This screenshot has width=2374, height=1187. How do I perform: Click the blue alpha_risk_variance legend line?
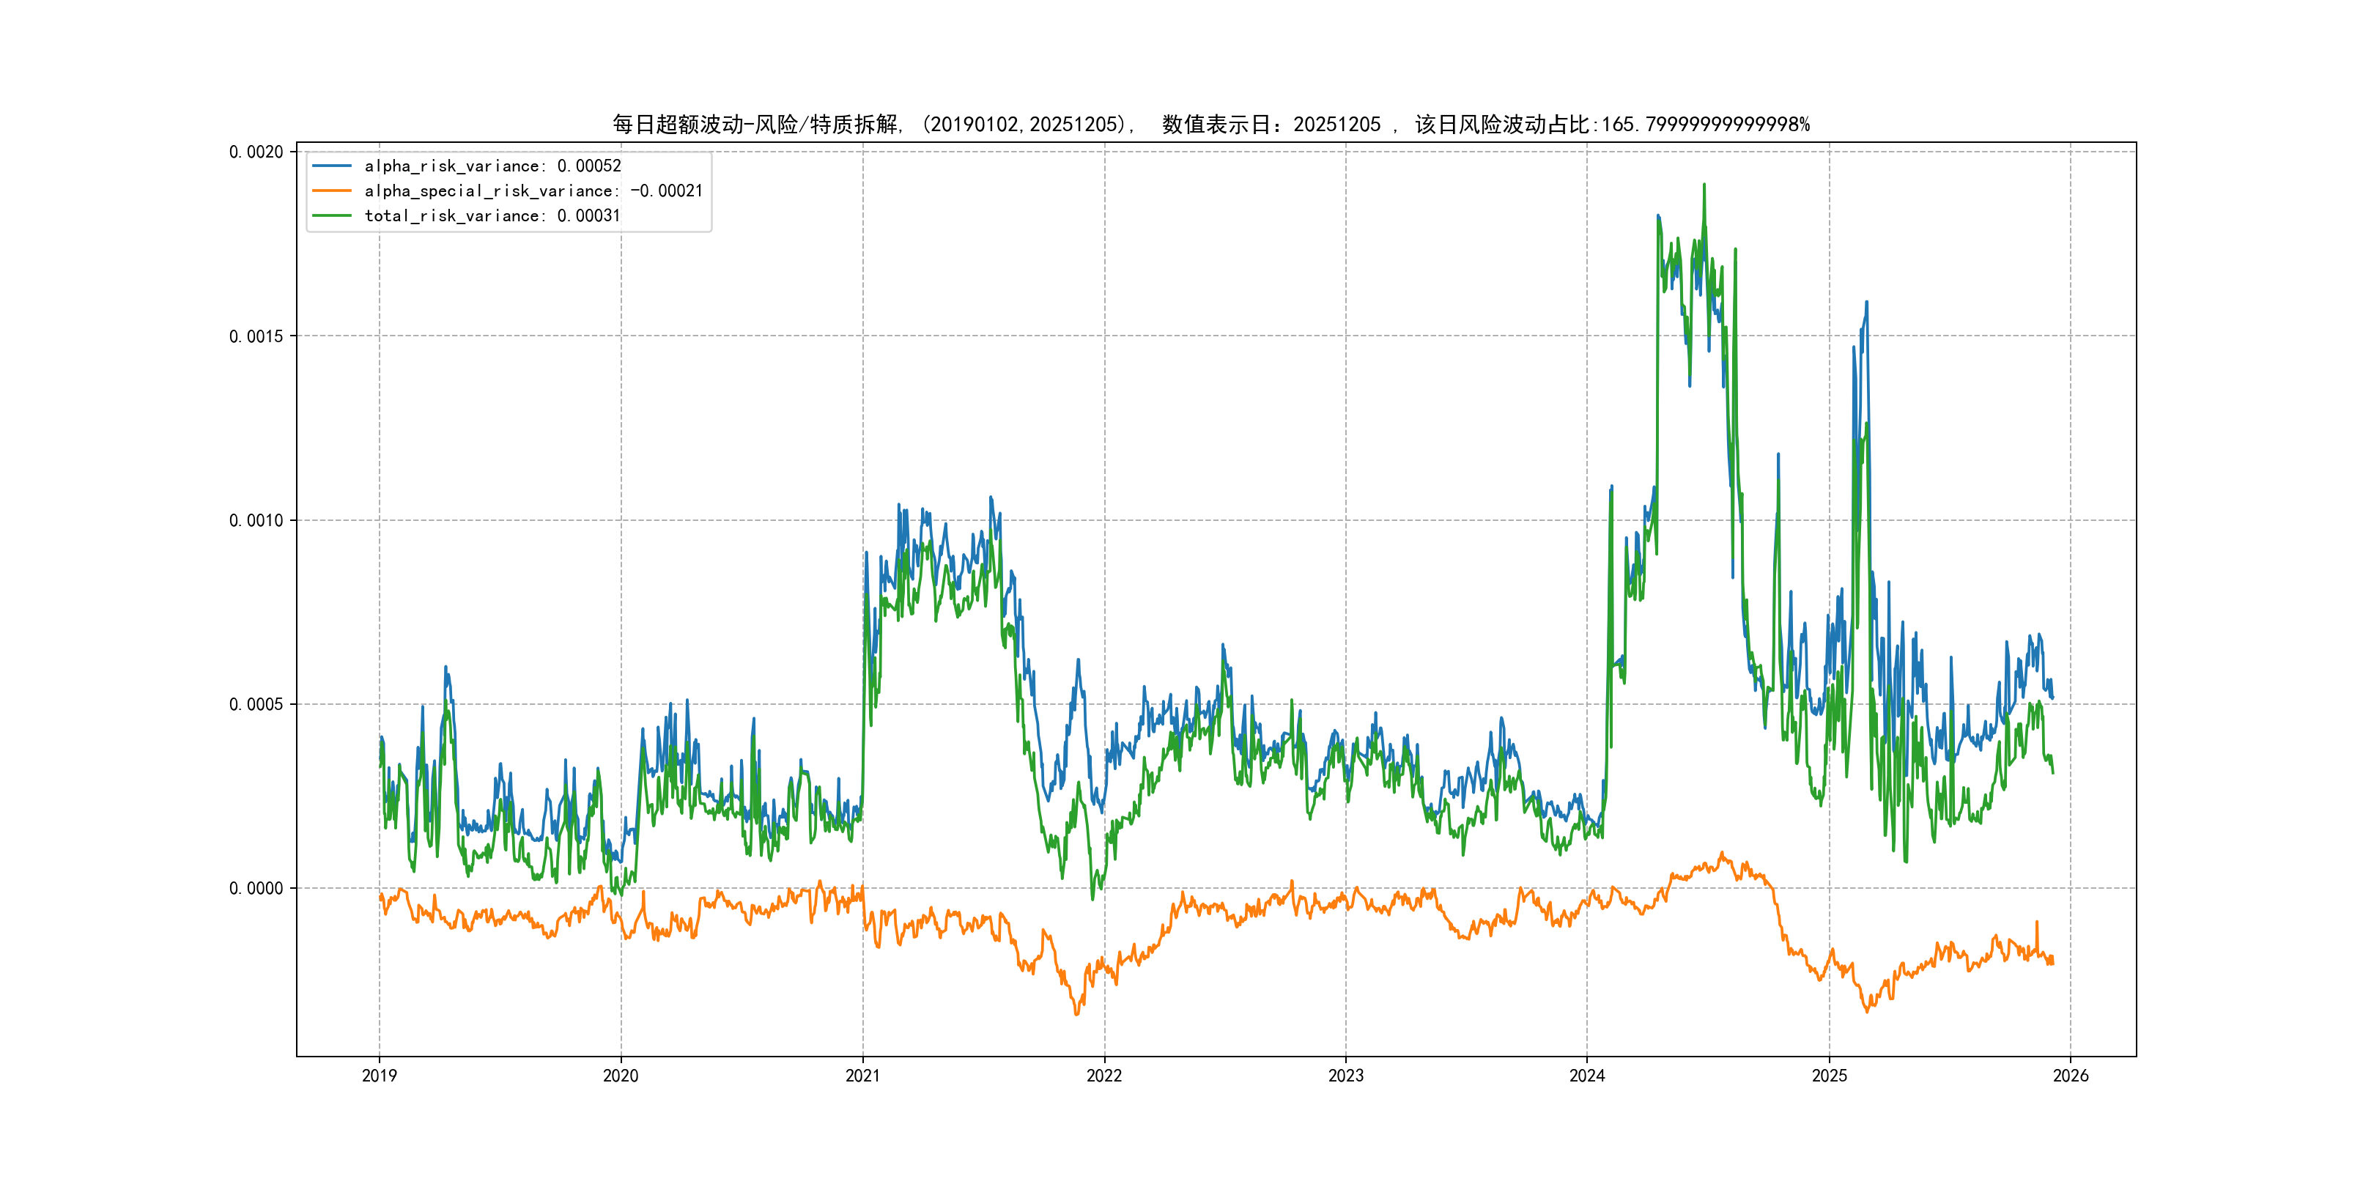332,166
